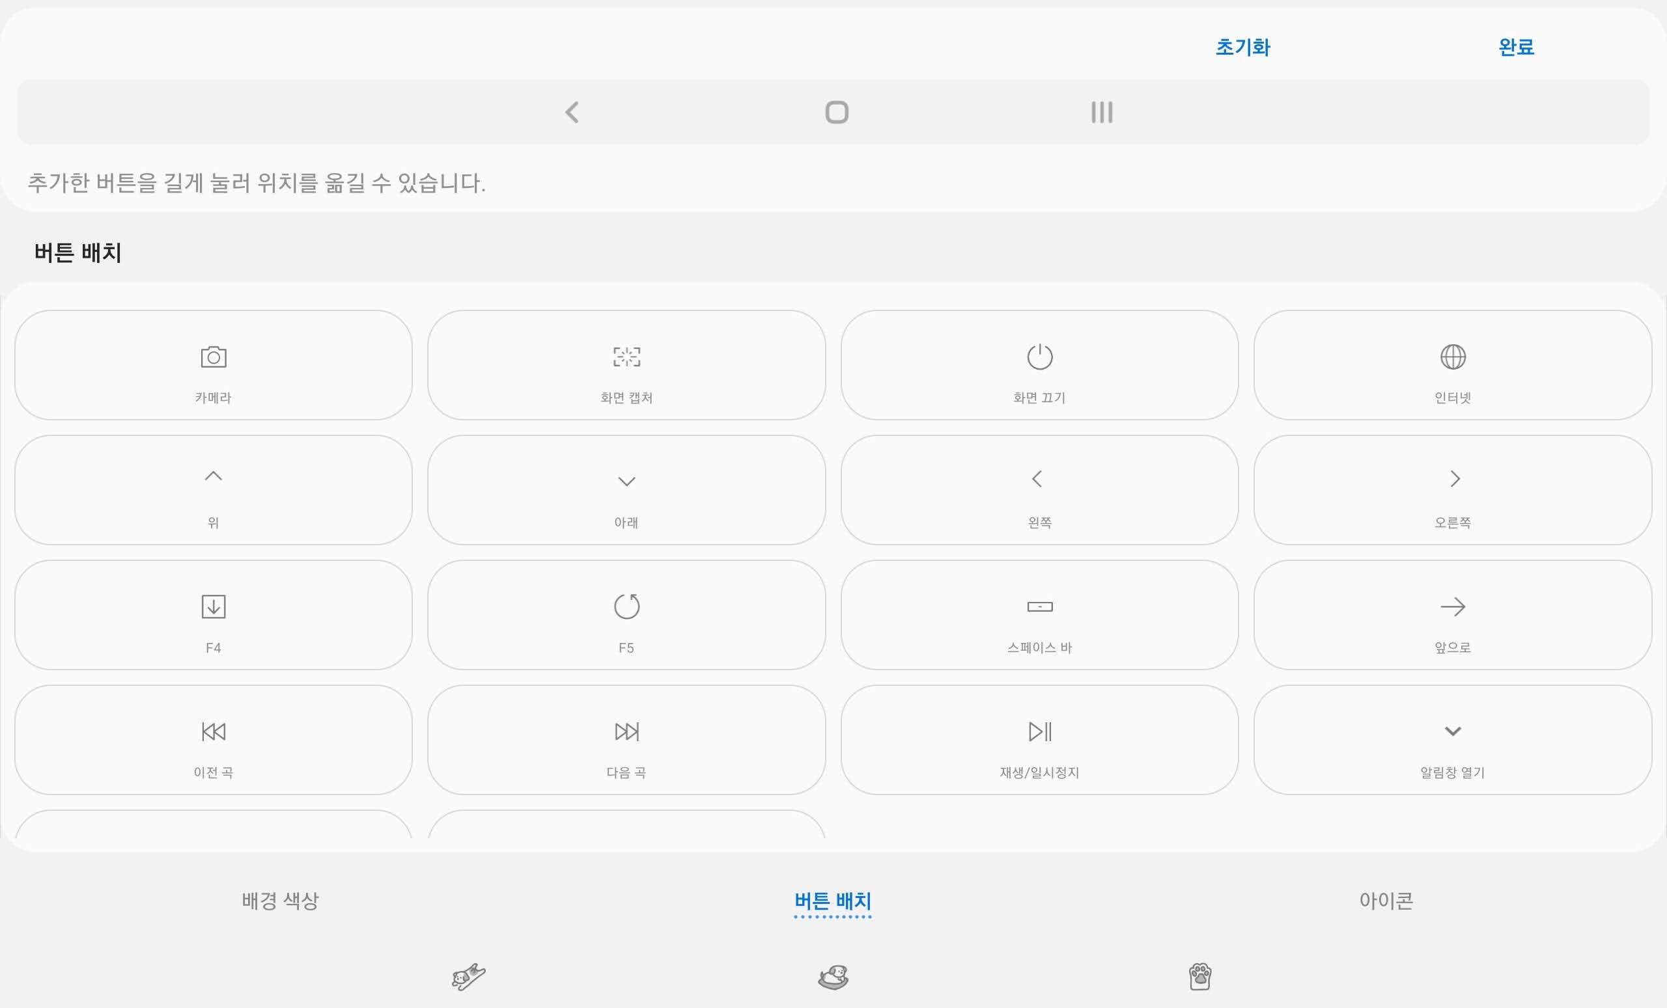The width and height of the screenshot is (1667, 1008).
Task: Tap the 앞으로 forward arrow button
Action: (1453, 615)
